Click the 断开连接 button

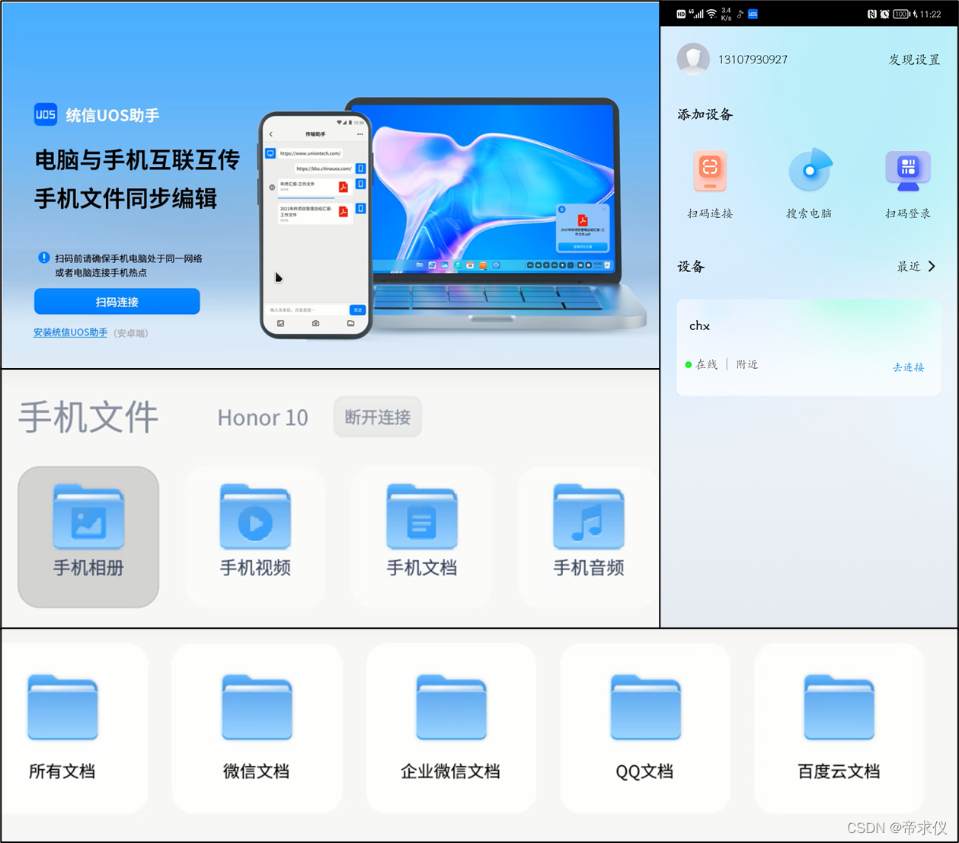point(378,417)
